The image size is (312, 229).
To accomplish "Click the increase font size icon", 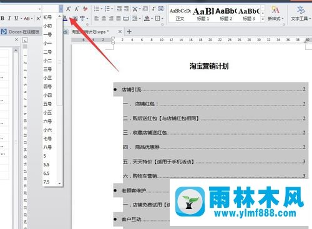I will coord(68,9).
